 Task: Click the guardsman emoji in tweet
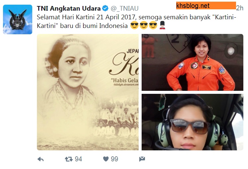click(x=162, y=25)
